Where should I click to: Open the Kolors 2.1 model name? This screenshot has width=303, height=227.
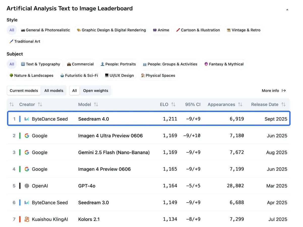pyautogui.click(x=89, y=219)
